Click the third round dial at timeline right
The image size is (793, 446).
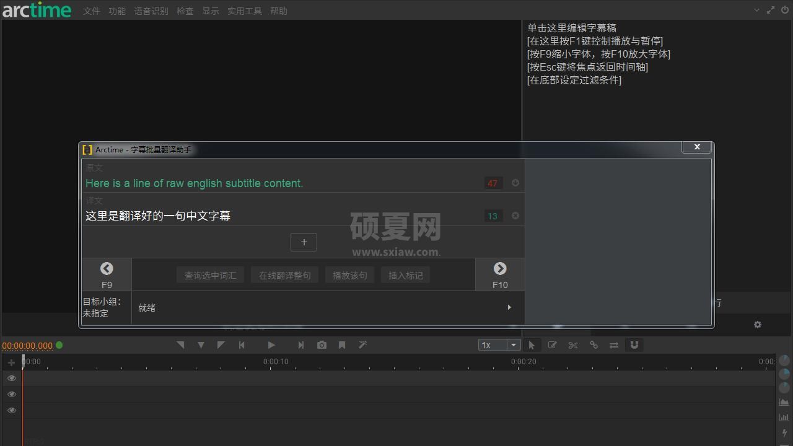pyautogui.click(x=784, y=387)
